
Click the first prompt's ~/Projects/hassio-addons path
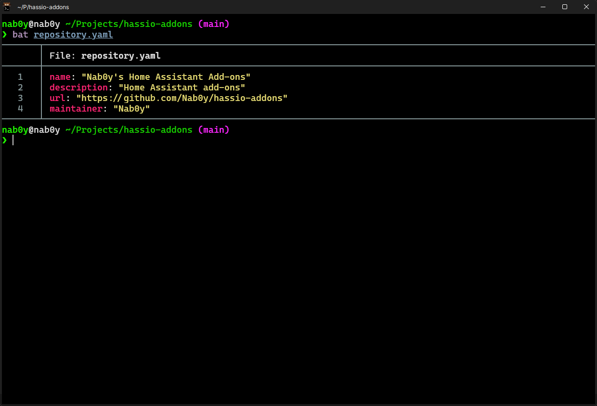coord(129,24)
